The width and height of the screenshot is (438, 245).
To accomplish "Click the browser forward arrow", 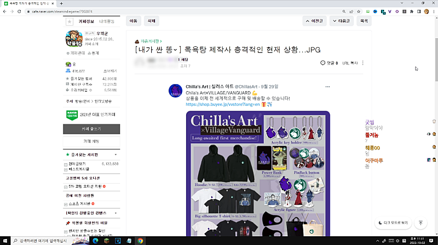I will pyautogui.click(x=12, y=11).
